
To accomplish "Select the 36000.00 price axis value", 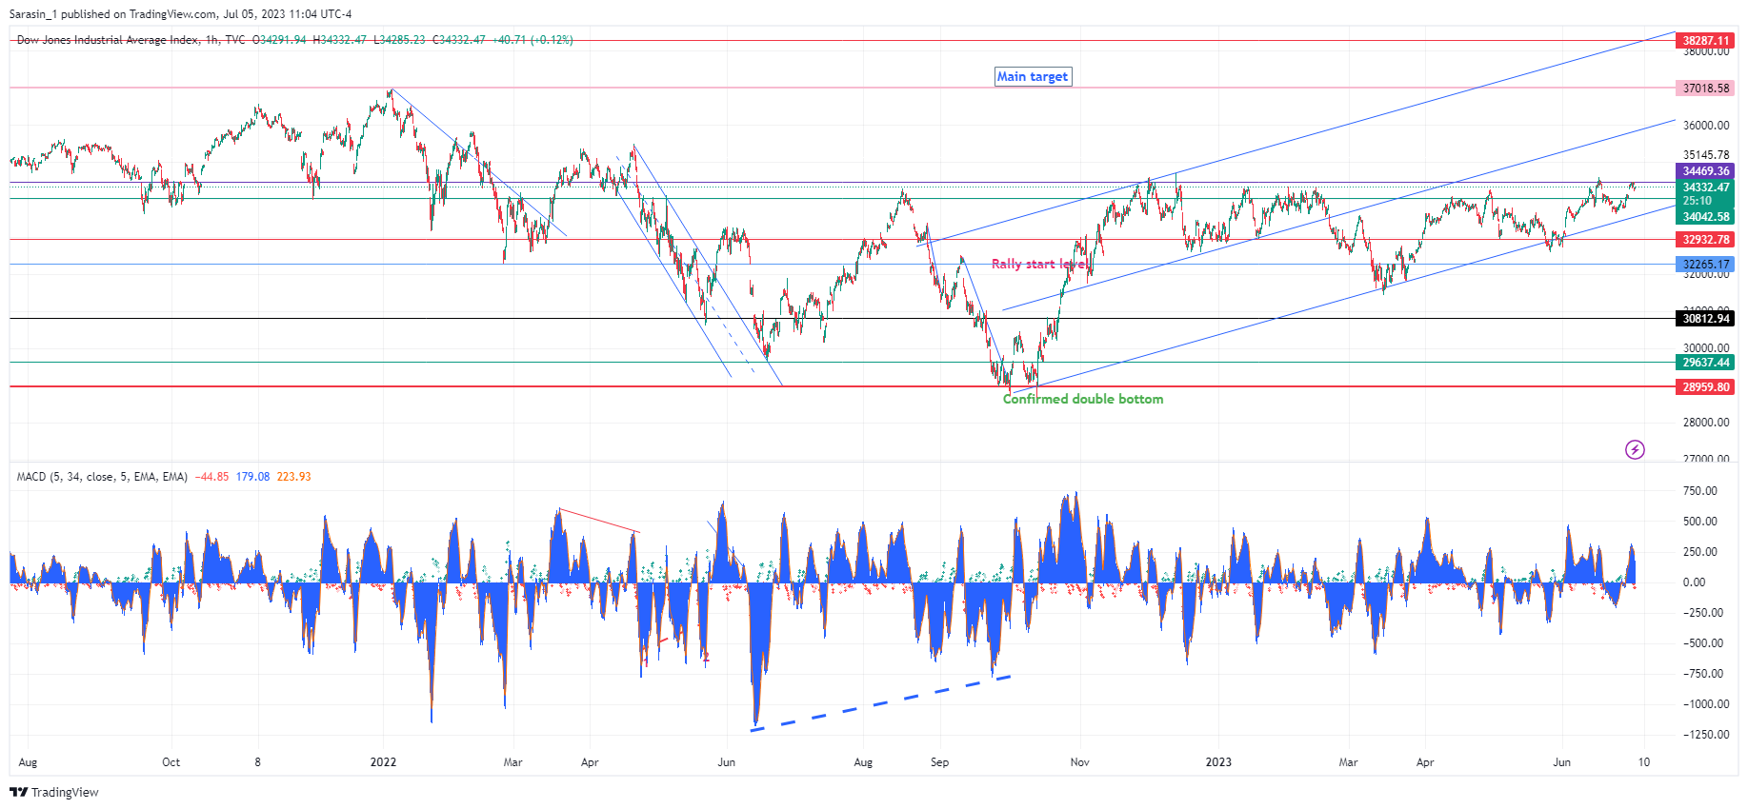I will pos(1706,126).
